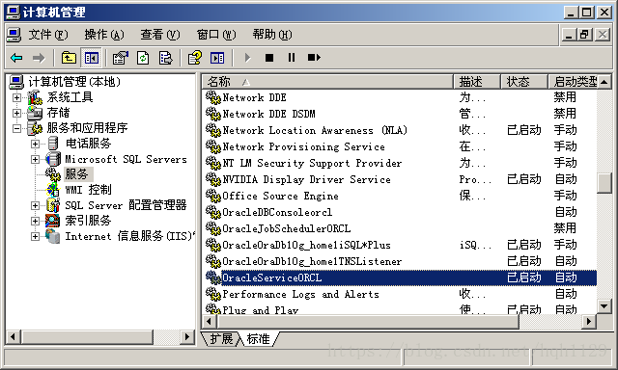The height and width of the screenshot is (370, 618).
Task: Select Network Location Awareness (NLA) service
Action: click(400, 130)
